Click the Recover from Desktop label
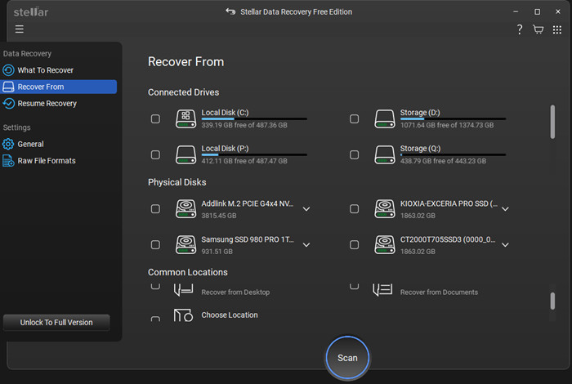The image size is (572, 384). pyautogui.click(x=235, y=292)
